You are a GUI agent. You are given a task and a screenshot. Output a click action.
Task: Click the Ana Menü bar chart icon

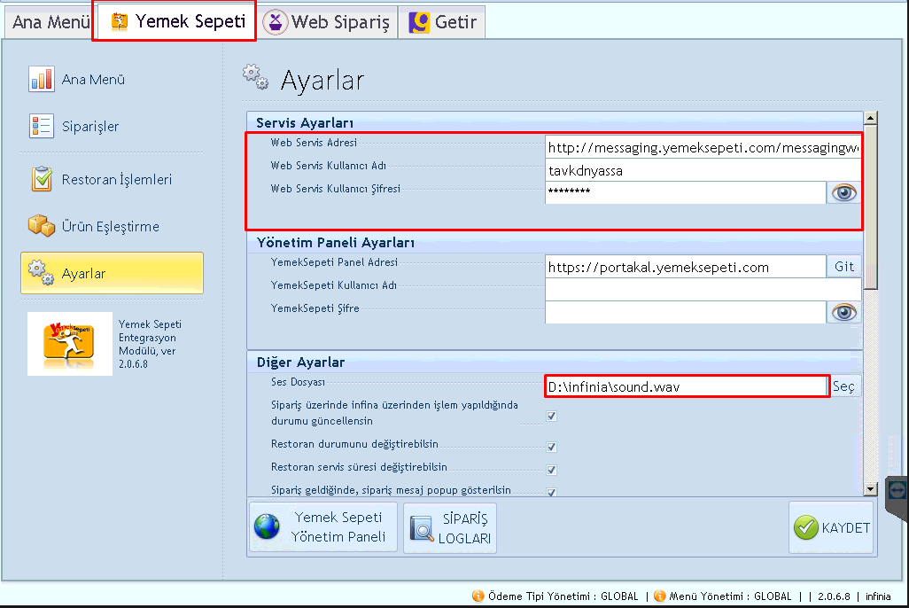41,79
